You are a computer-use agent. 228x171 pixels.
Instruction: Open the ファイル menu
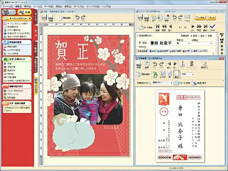(x=7, y=6)
